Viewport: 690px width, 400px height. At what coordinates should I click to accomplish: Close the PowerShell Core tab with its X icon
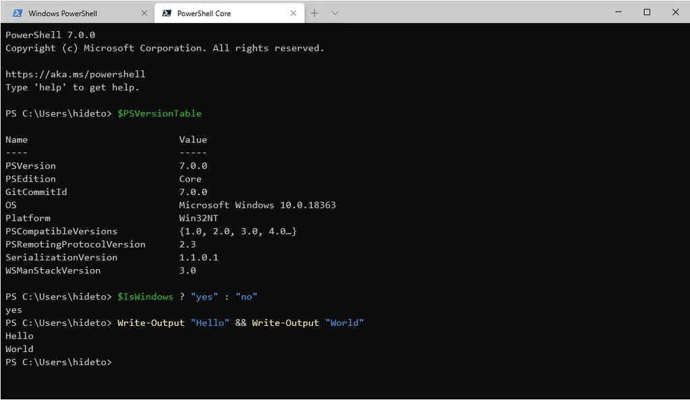(x=292, y=12)
